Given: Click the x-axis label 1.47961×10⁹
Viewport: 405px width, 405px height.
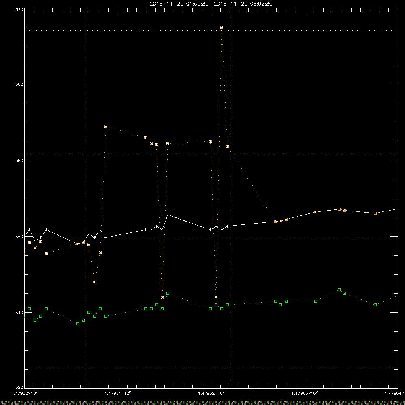Looking at the screenshot, I should click(118, 393).
